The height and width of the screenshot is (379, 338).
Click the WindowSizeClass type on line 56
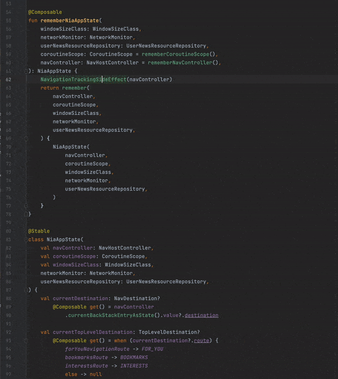[115, 29]
